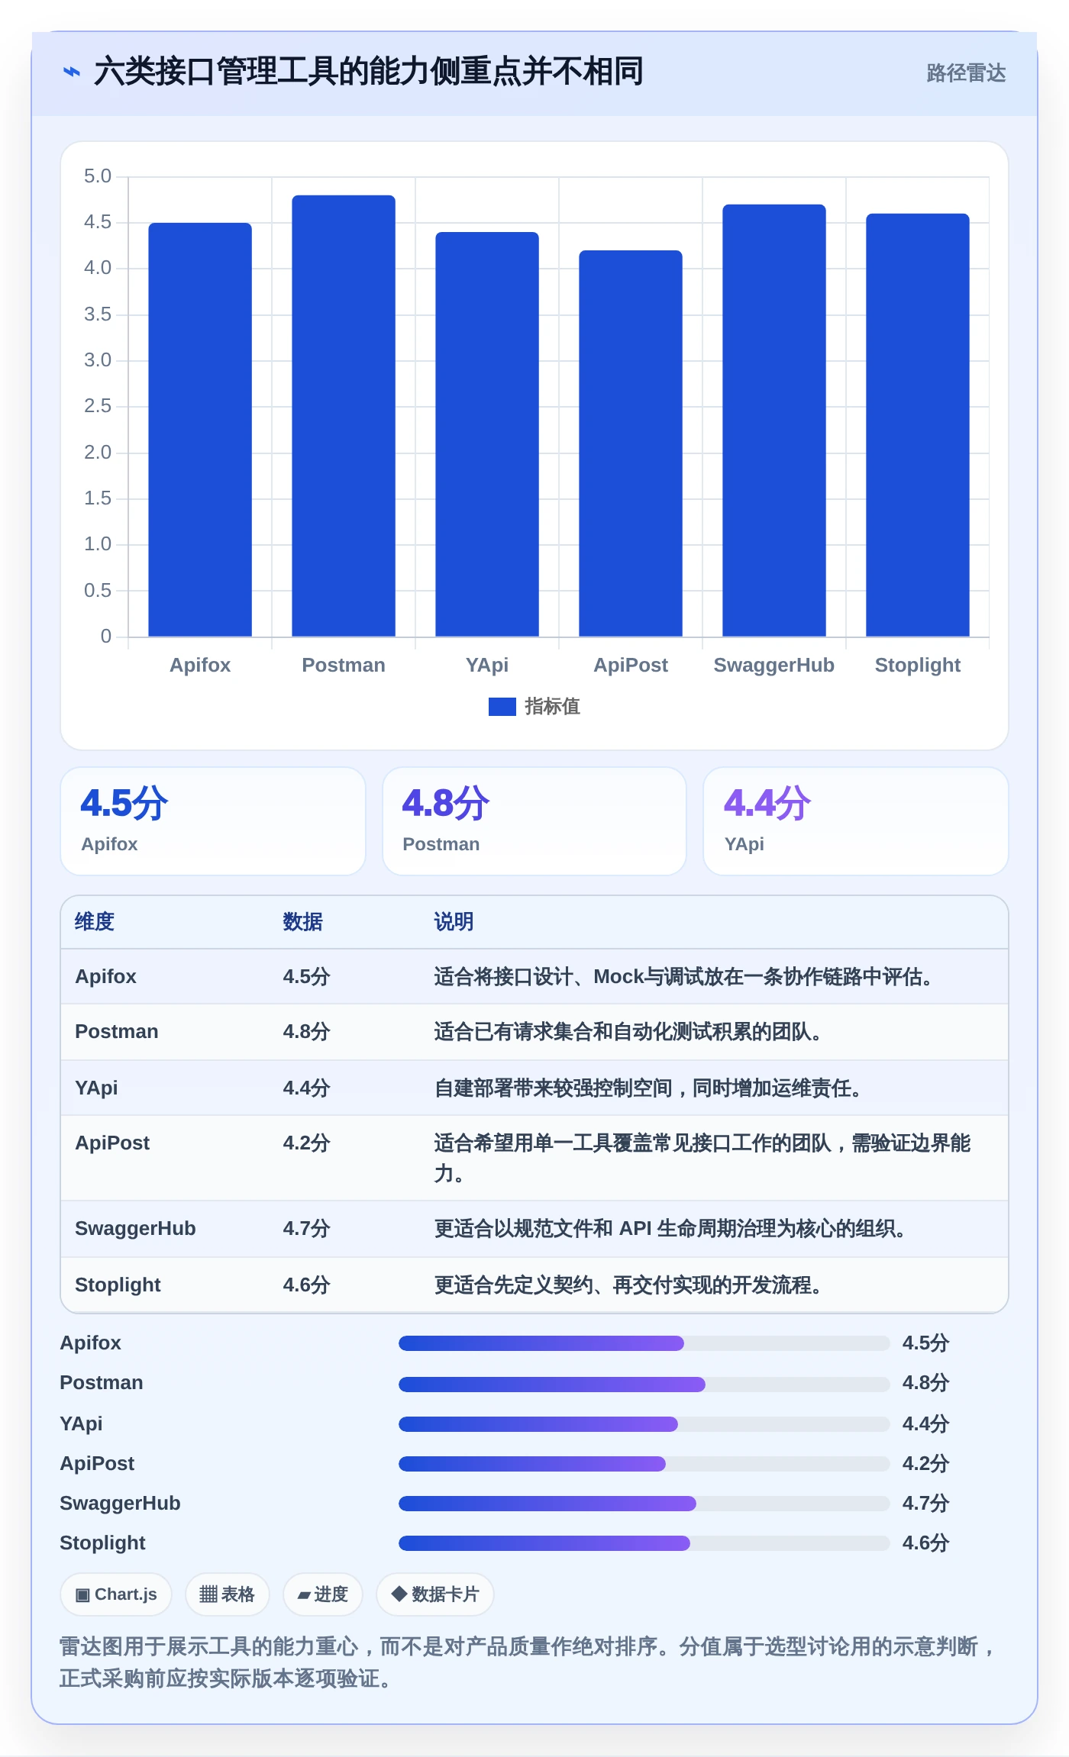Click the Apifox progress bar
The image size is (1069, 1757).
(x=644, y=1343)
